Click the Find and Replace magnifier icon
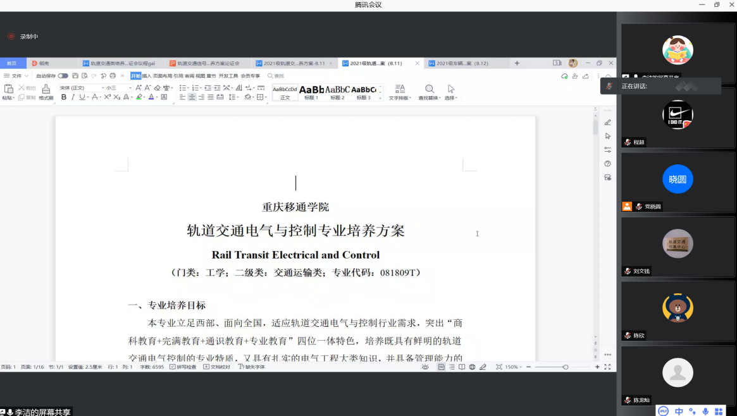The height and width of the screenshot is (416, 737). click(x=430, y=89)
